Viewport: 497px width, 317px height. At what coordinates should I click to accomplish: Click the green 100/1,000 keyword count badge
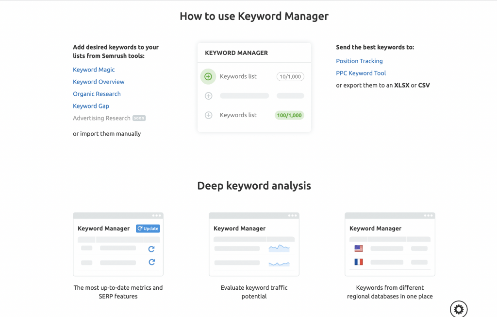click(x=289, y=116)
